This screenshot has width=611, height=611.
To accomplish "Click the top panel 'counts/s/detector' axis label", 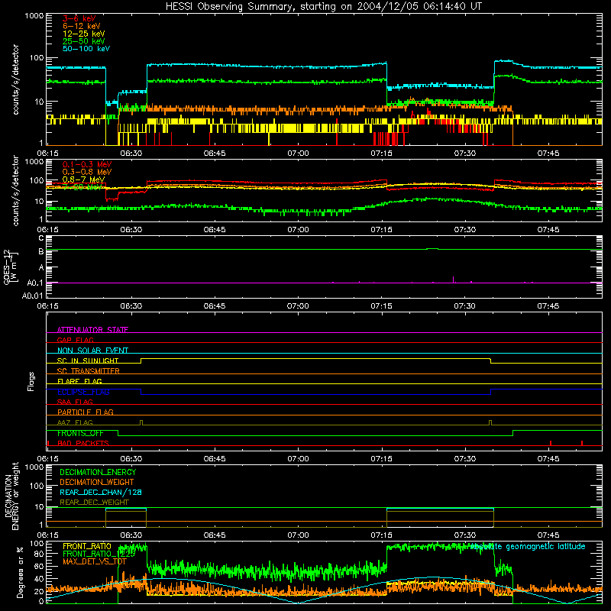I will (15, 79).
